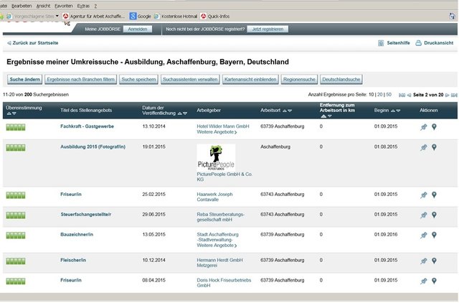
Task: Show map marker for Fleischer/in offer
Action: (434, 261)
